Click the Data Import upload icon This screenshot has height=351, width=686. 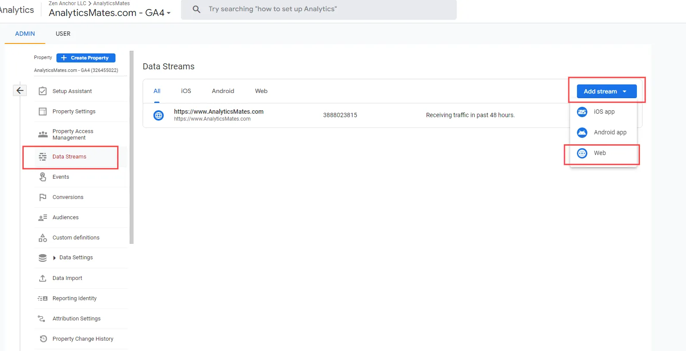[x=43, y=278]
